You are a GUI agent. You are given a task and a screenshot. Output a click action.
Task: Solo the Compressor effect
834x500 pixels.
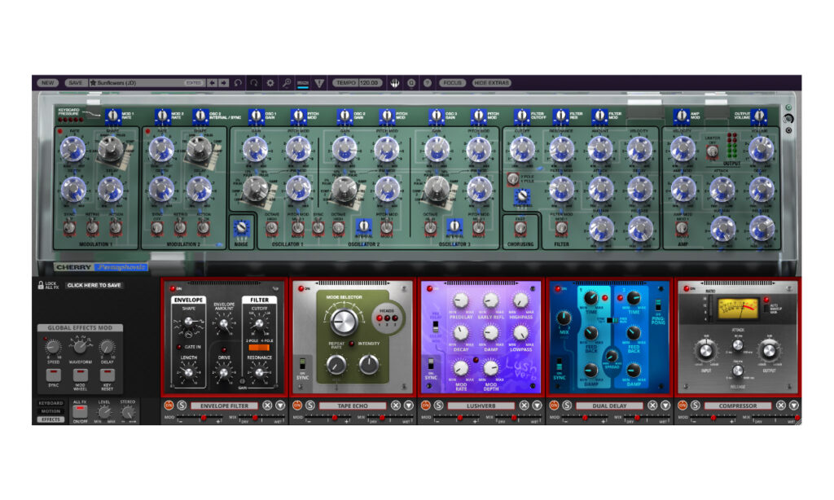point(696,406)
